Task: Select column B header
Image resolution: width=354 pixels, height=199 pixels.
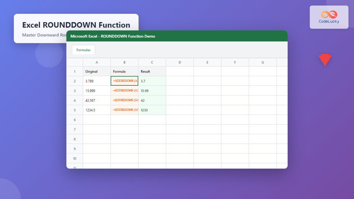Action: (124, 62)
